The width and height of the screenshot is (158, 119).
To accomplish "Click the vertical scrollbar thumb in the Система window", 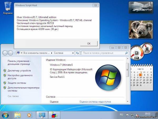I will tap(127, 70).
